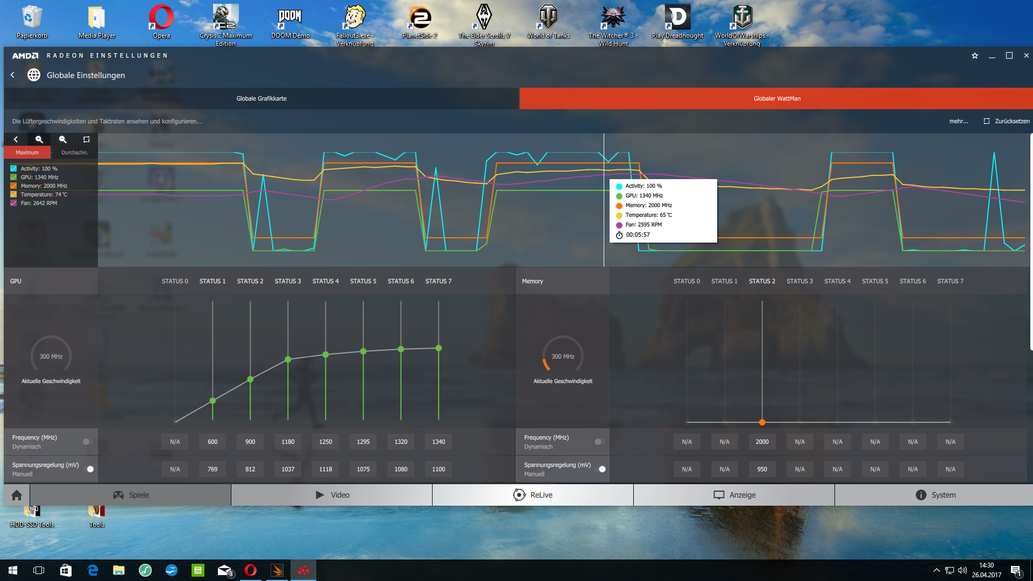Toggle the Temperature graph checkbox
Image resolution: width=1033 pixels, height=581 pixels.
pos(13,195)
